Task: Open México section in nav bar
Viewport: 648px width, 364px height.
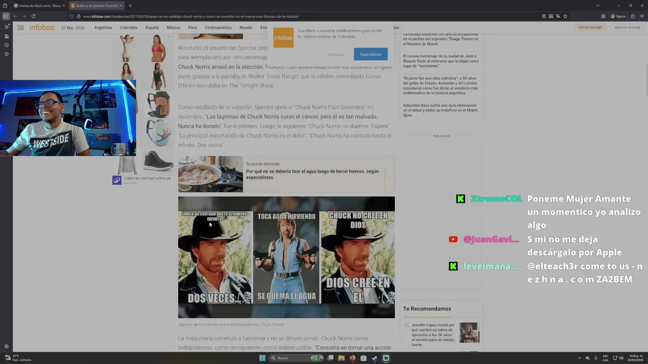Action: [x=174, y=27]
